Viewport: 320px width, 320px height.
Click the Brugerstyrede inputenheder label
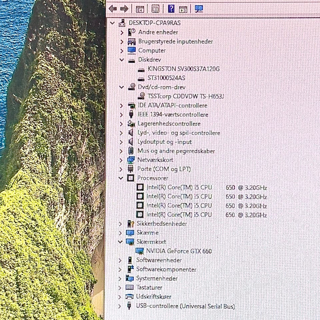point(176,41)
